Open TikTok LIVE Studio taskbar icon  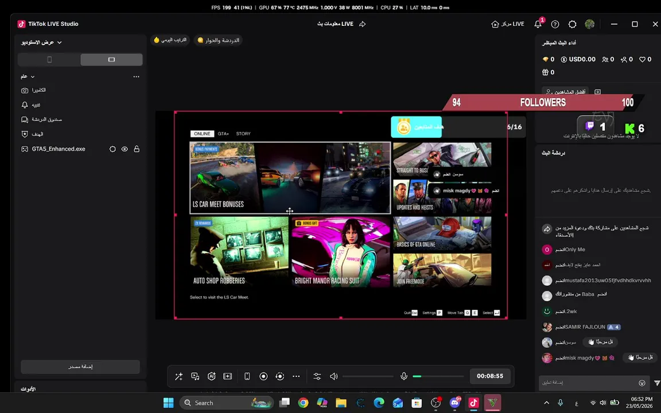tap(473, 403)
